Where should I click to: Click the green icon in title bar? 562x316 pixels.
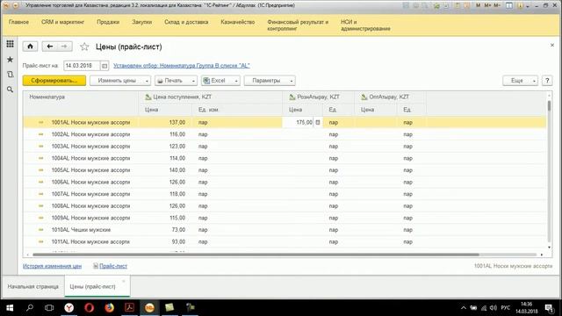click(x=436, y=6)
